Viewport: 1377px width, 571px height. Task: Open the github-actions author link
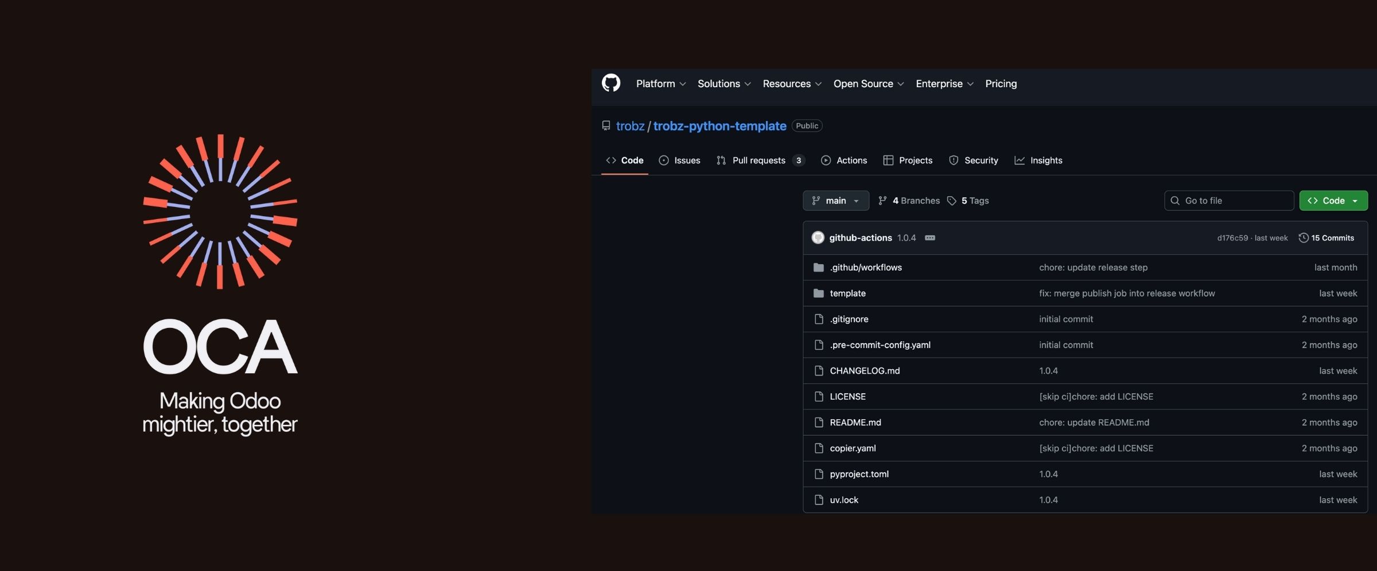pos(860,237)
